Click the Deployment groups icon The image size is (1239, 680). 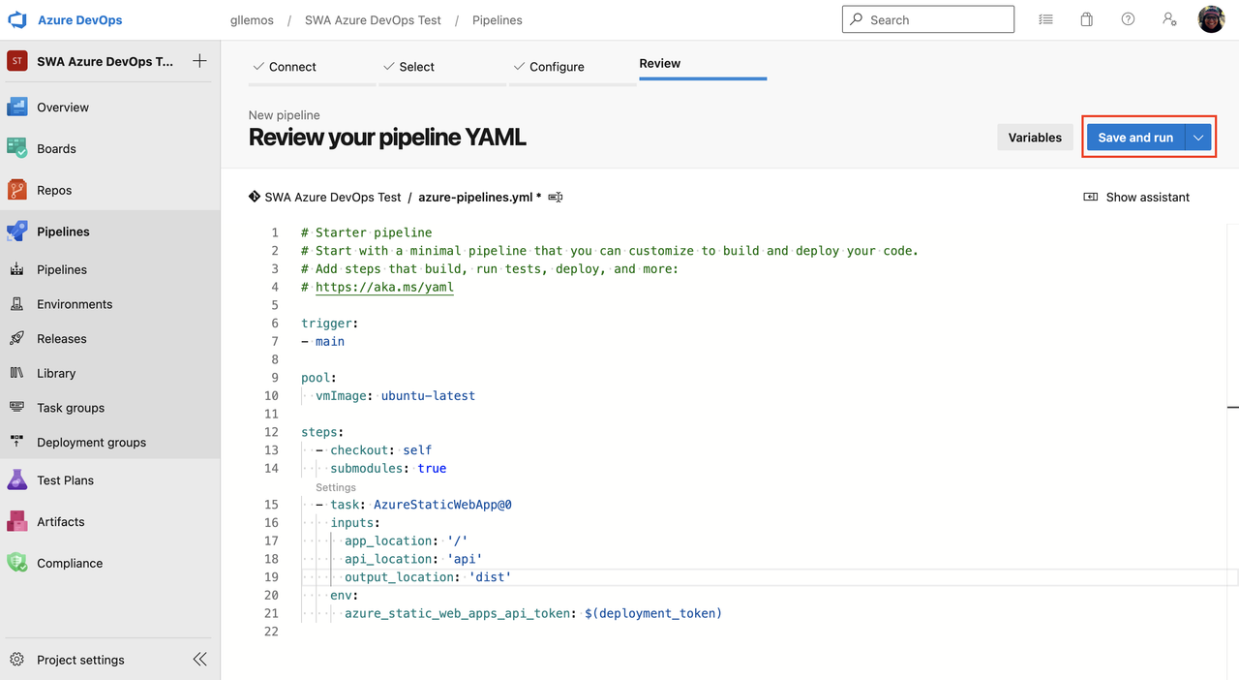pyautogui.click(x=16, y=442)
